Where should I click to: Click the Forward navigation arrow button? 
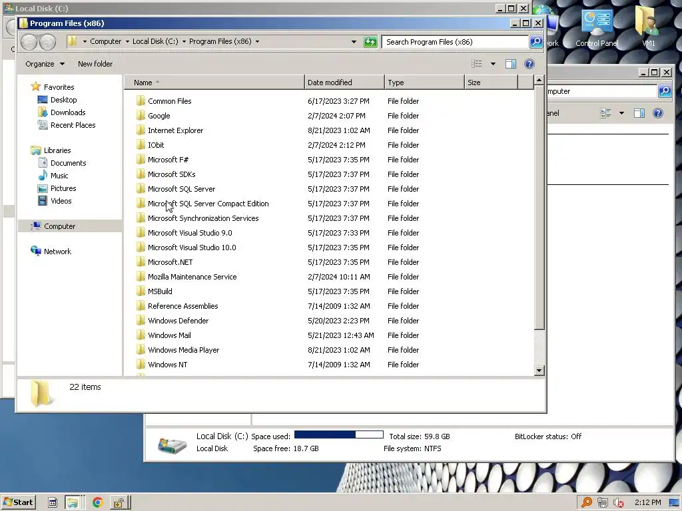[47, 42]
